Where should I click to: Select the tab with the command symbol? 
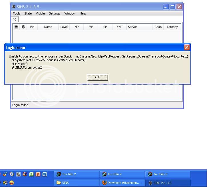15,19
